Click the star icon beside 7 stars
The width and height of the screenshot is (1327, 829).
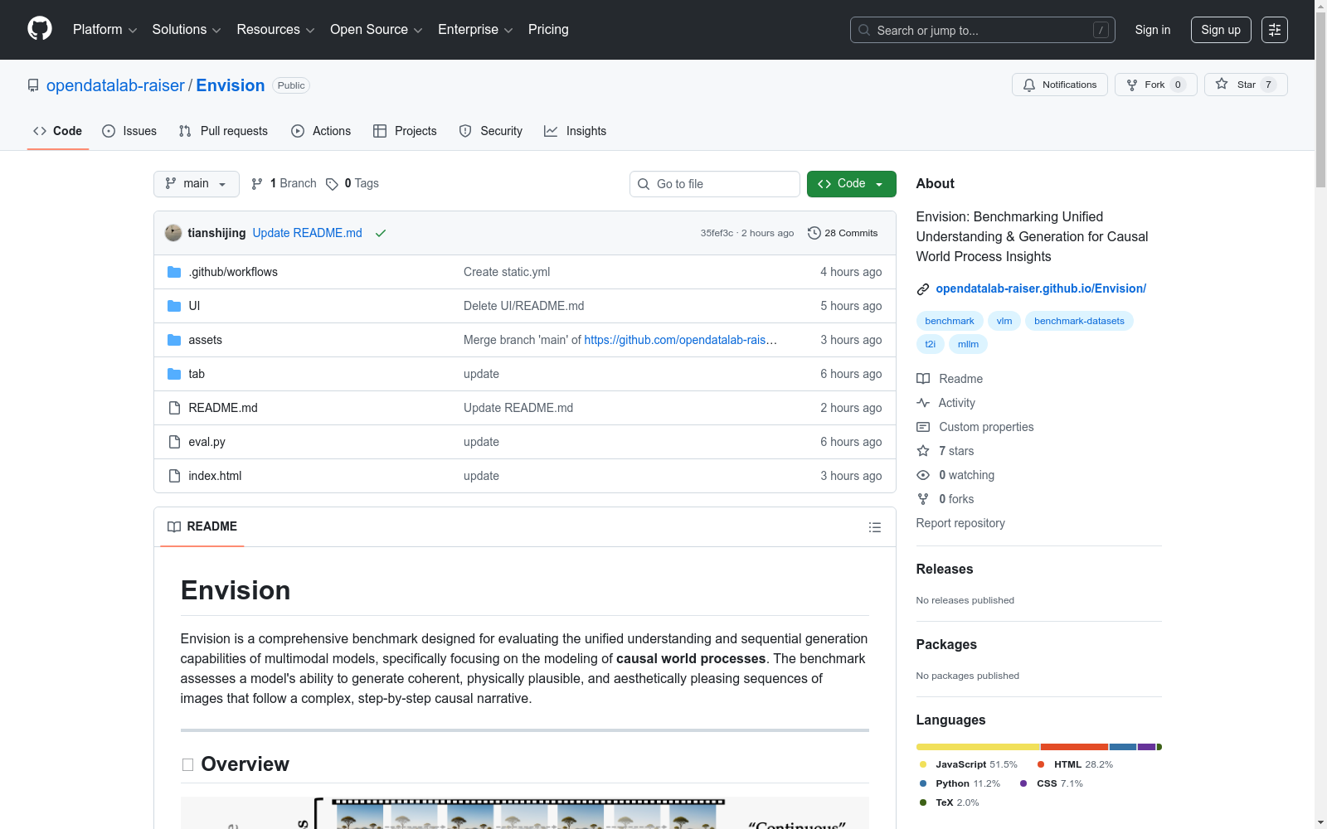pyautogui.click(x=923, y=451)
